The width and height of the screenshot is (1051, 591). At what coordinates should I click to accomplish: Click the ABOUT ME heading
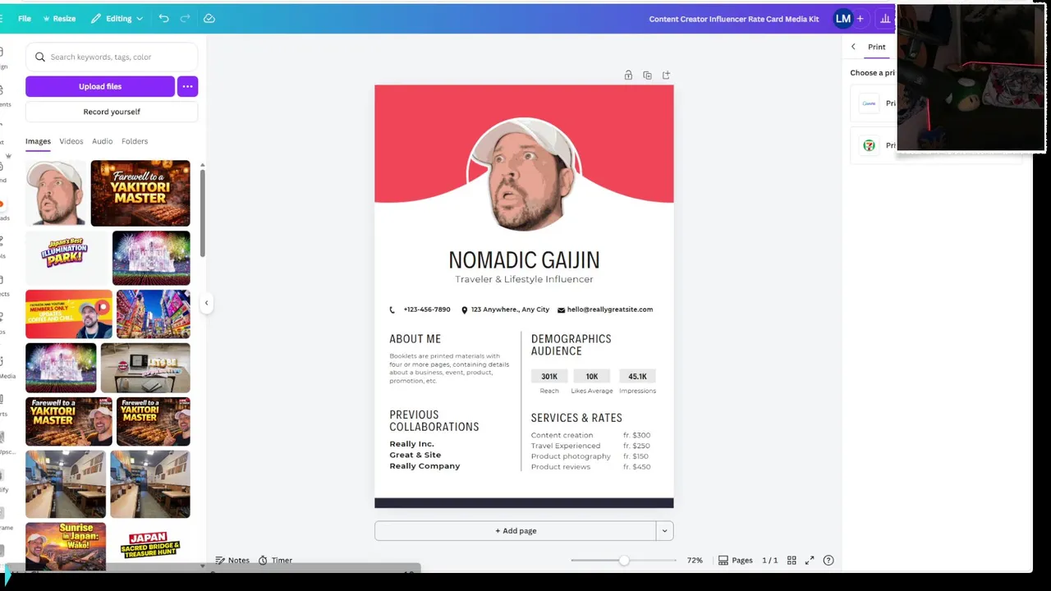point(415,338)
